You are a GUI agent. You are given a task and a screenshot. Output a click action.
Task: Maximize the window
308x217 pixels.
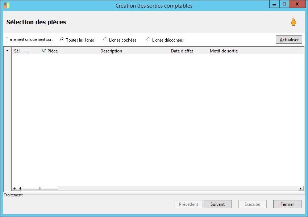tap(284, 4)
